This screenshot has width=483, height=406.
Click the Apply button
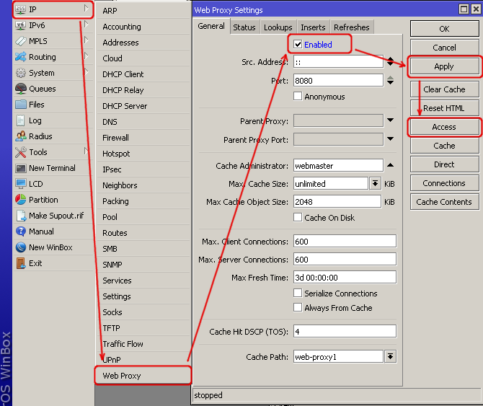tap(444, 66)
